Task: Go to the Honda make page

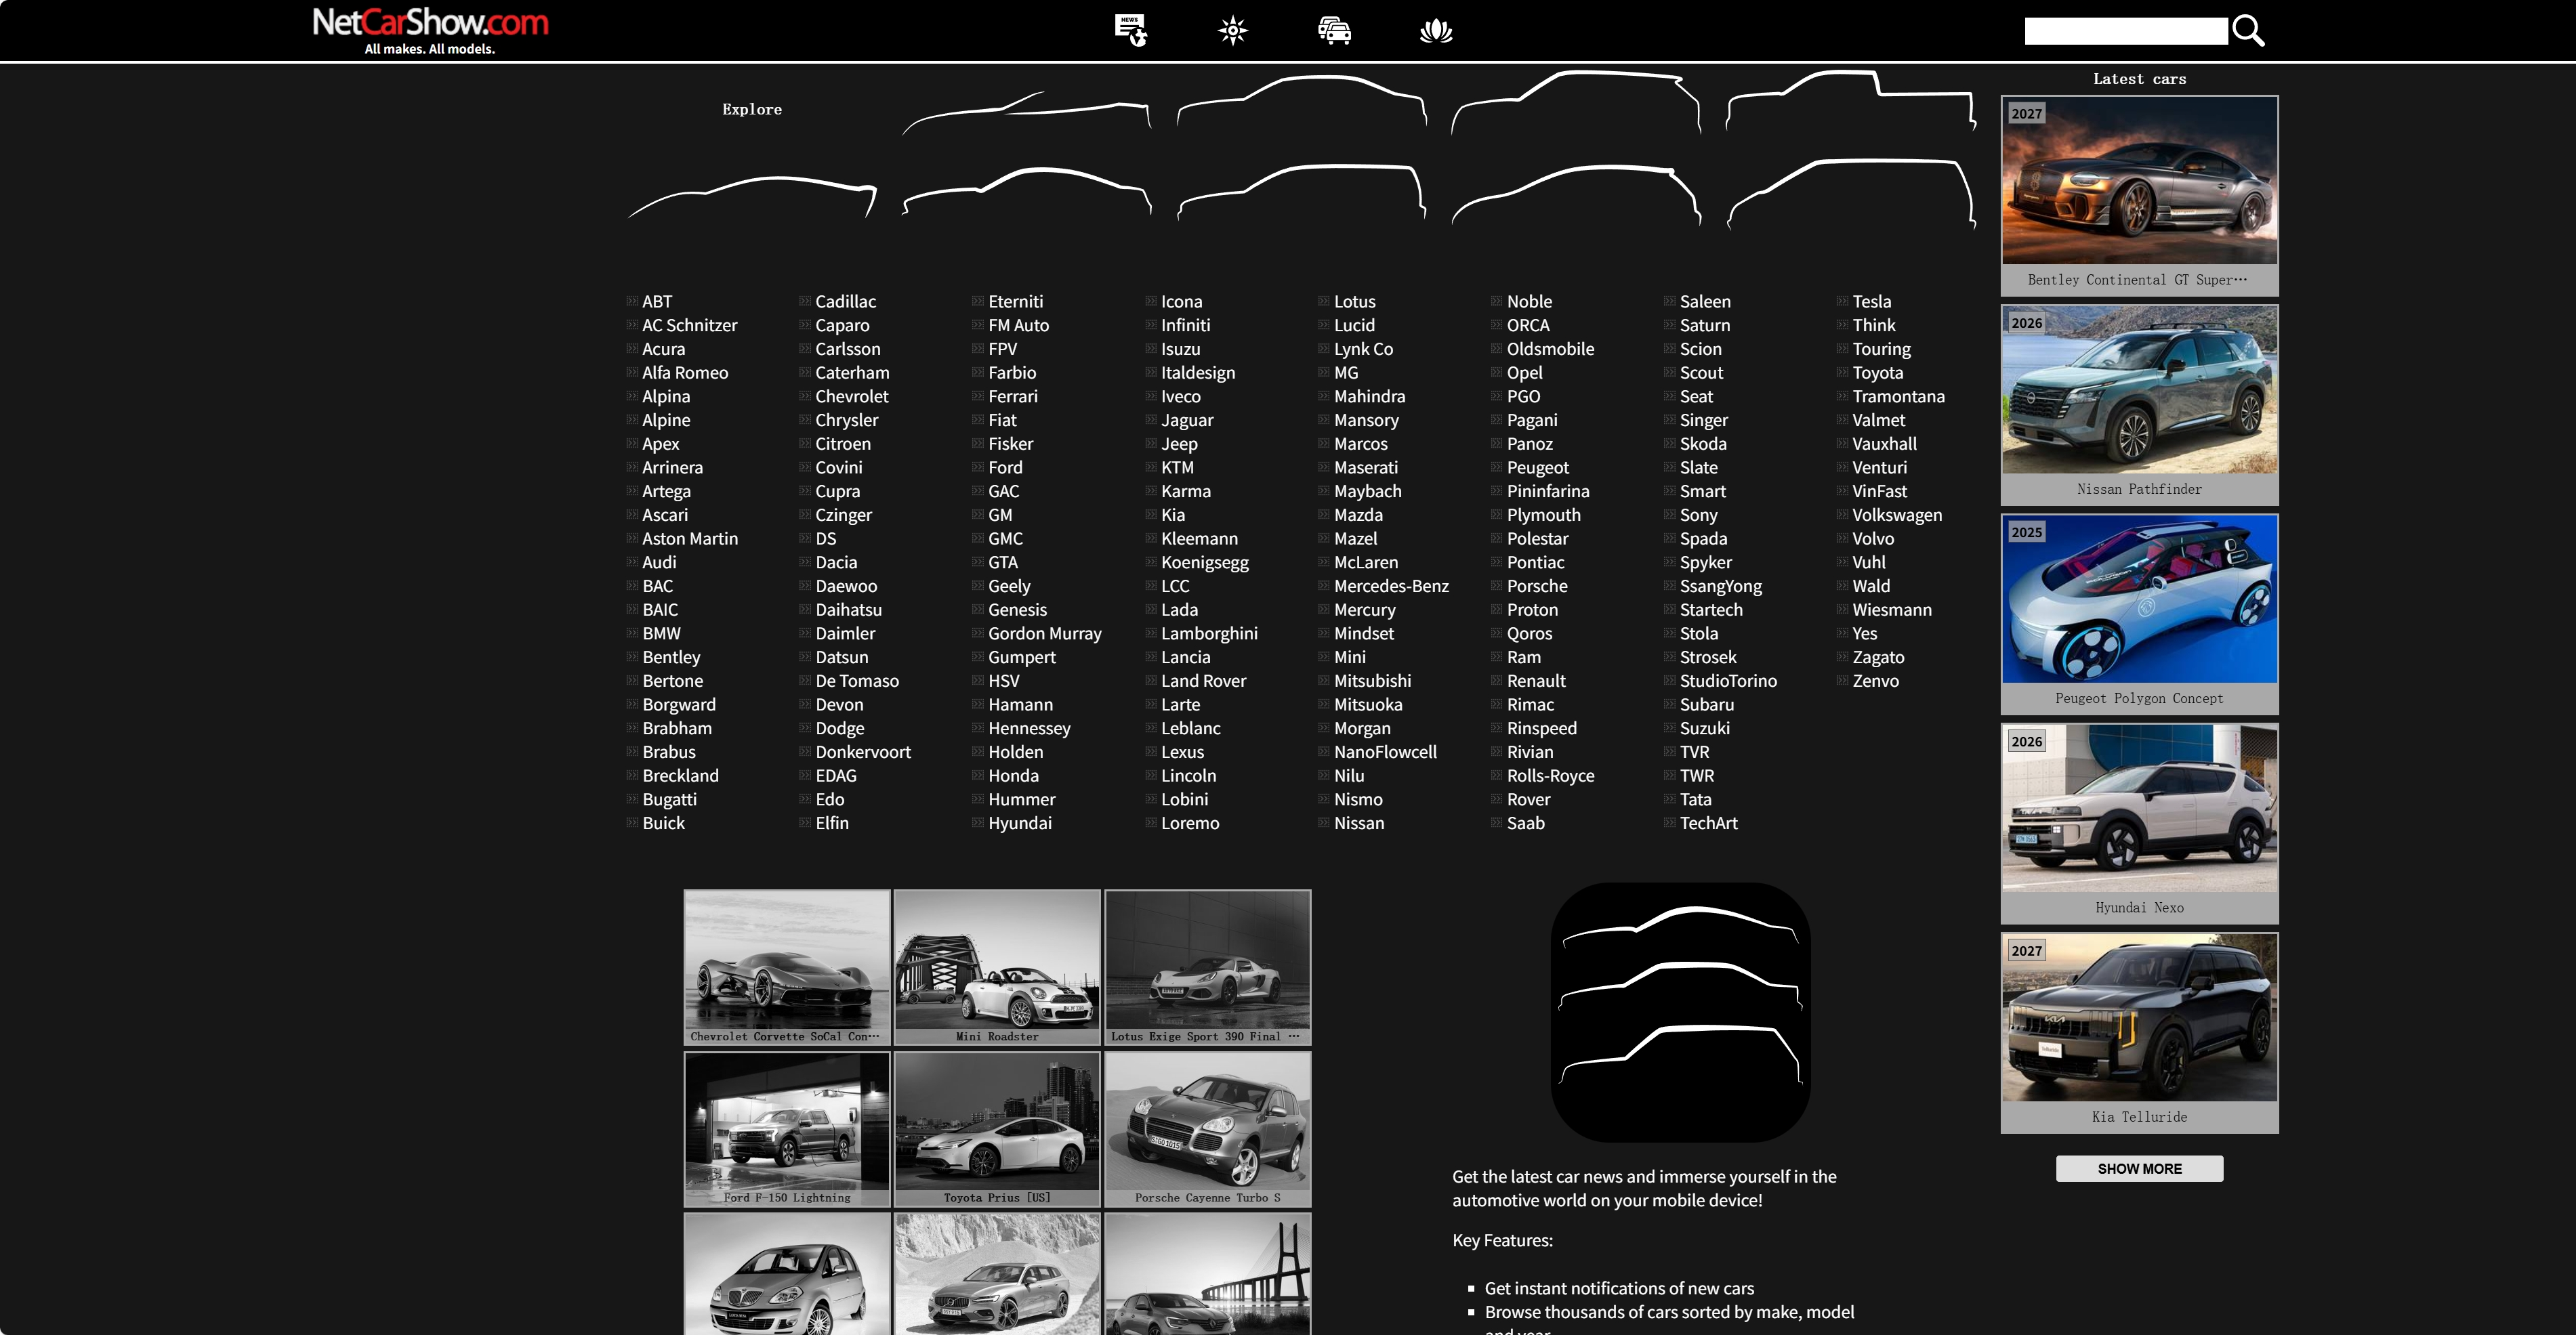Action: click(x=1013, y=776)
